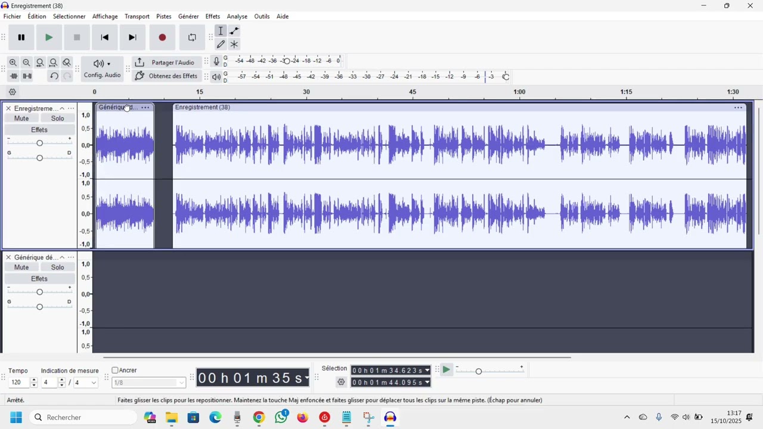The width and height of the screenshot is (763, 429).
Task: Open Config. Audio dropdown
Action: [x=102, y=69]
